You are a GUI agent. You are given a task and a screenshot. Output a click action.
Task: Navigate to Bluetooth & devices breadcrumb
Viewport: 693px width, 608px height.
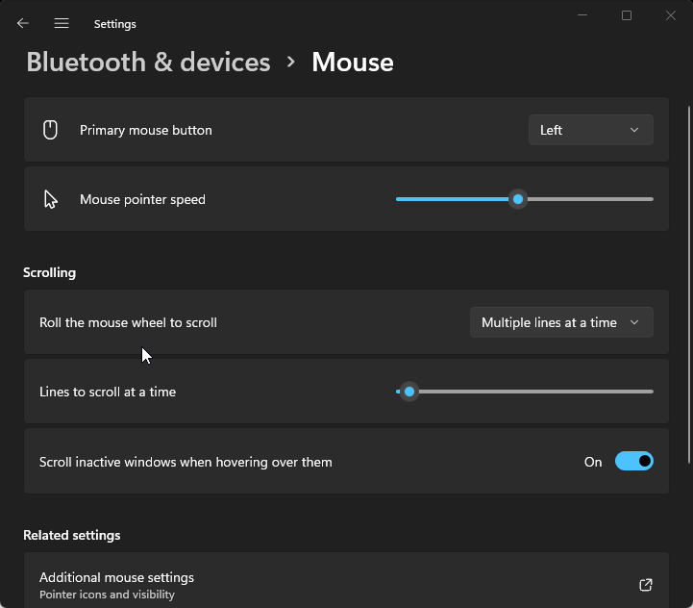[x=148, y=62]
